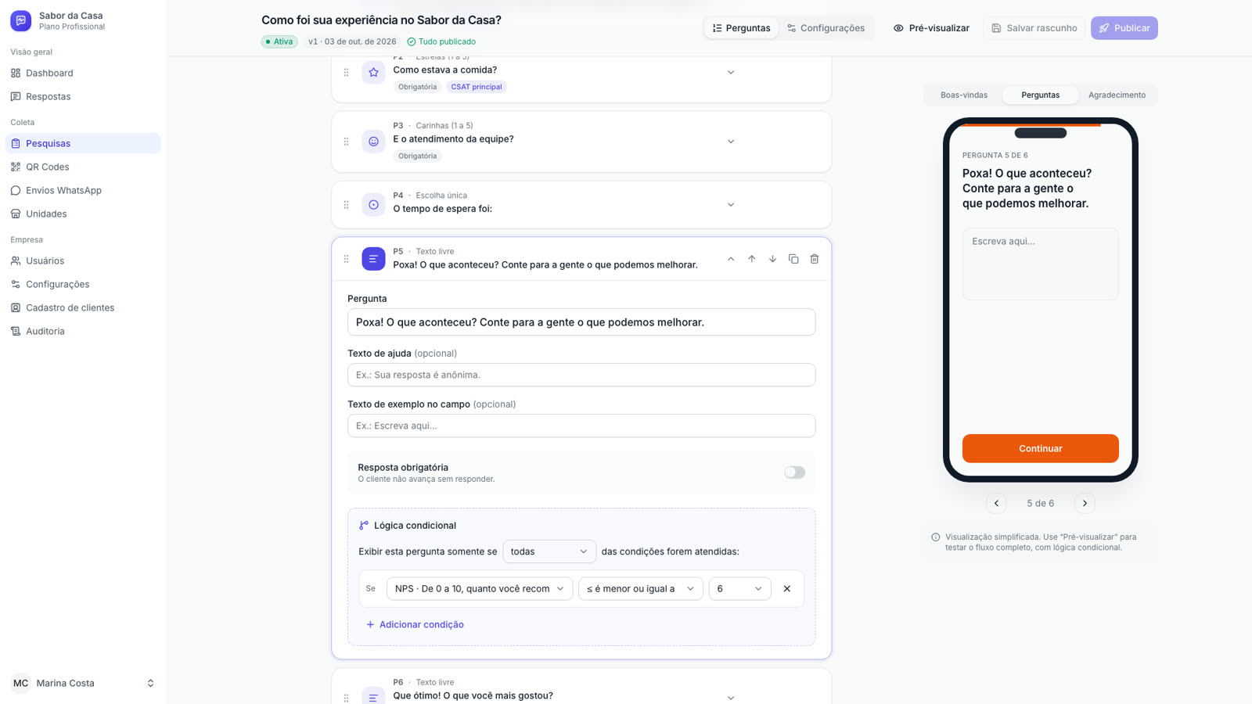
Task: Move question P5 down with arrow icon
Action: 772,259
